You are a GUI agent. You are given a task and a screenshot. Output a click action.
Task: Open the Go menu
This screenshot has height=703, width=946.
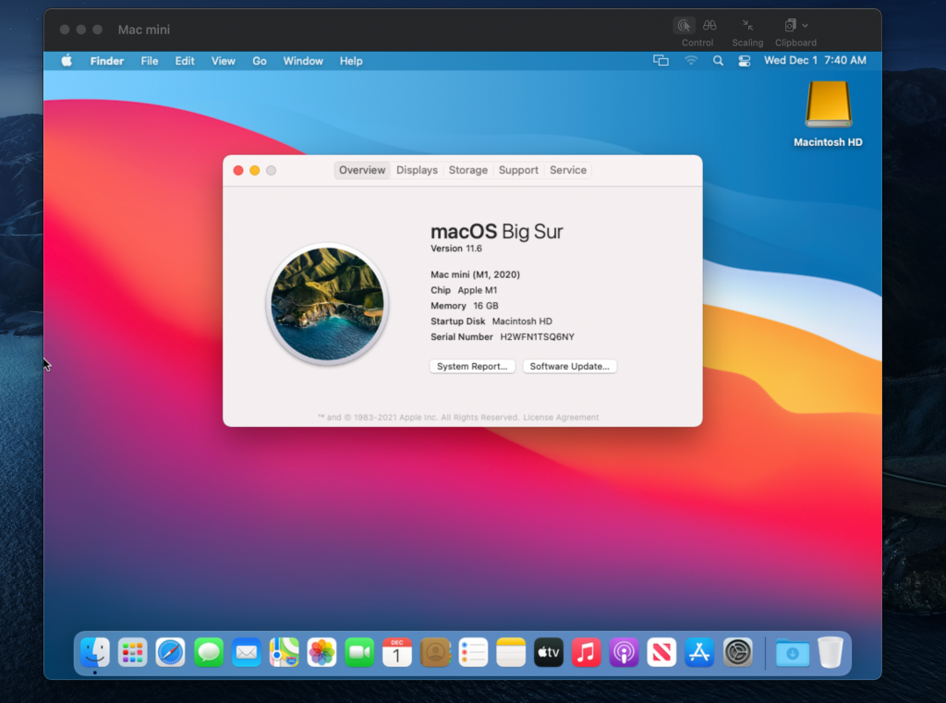(259, 61)
